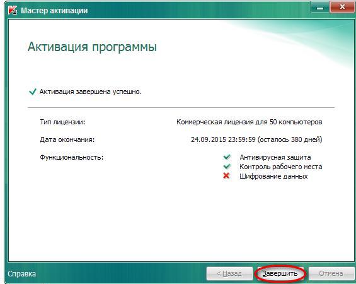Click the Функциональность label
This screenshot has height=284, width=356.
tap(72, 157)
